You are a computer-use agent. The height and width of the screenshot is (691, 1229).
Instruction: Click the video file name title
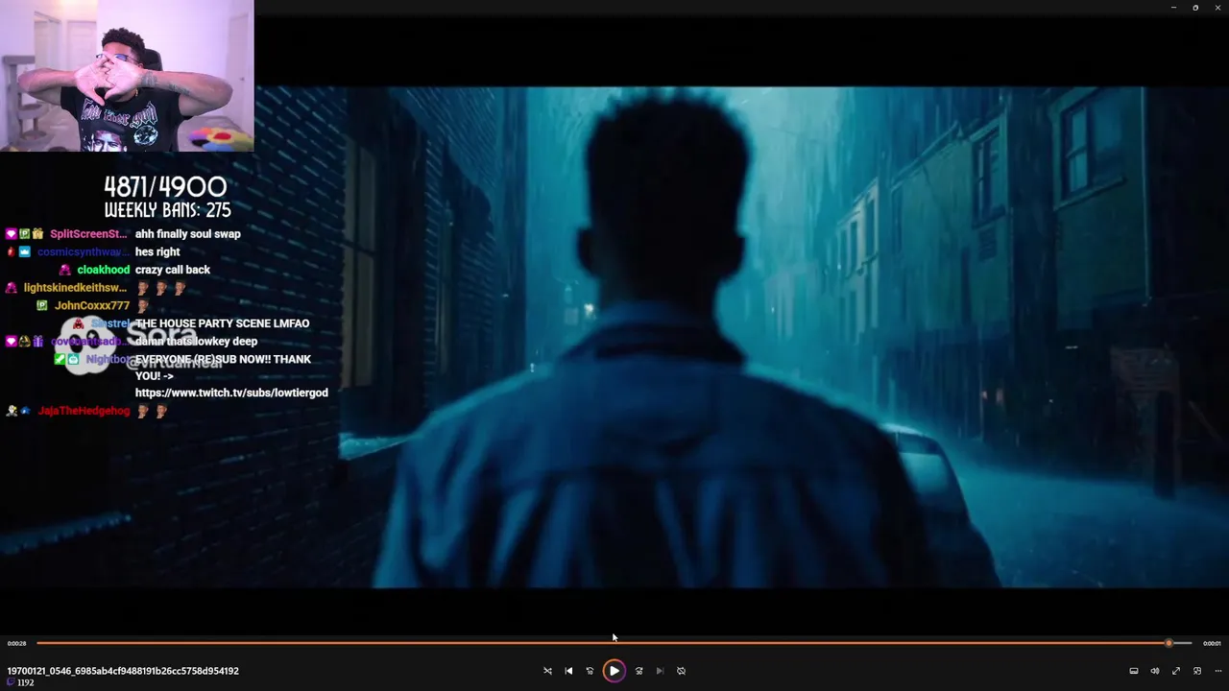(x=123, y=671)
